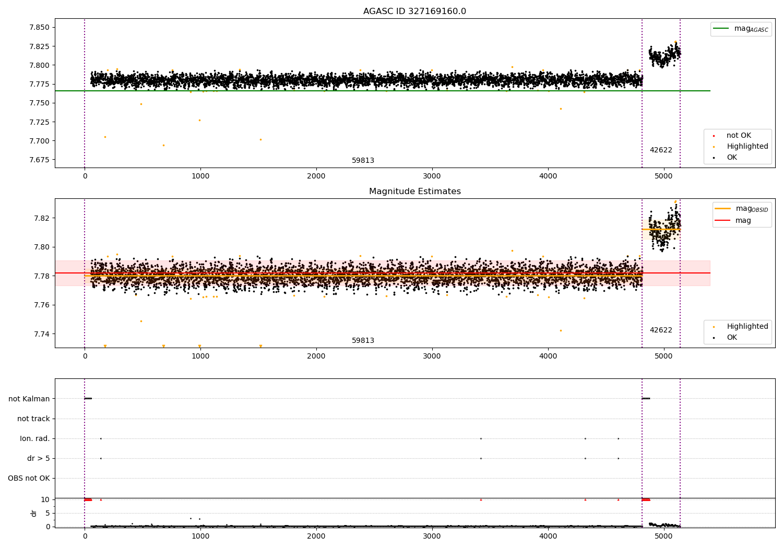This screenshot has height=548, width=783.
Task: Select the mag AGASC legend entry
Action: pos(741,29)
